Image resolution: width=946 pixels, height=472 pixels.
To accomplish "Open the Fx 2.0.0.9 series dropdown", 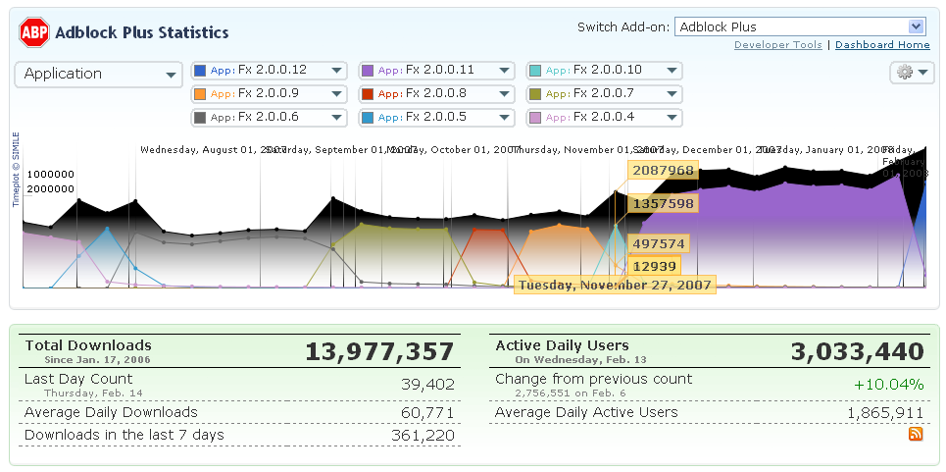I will coord(269,93).
